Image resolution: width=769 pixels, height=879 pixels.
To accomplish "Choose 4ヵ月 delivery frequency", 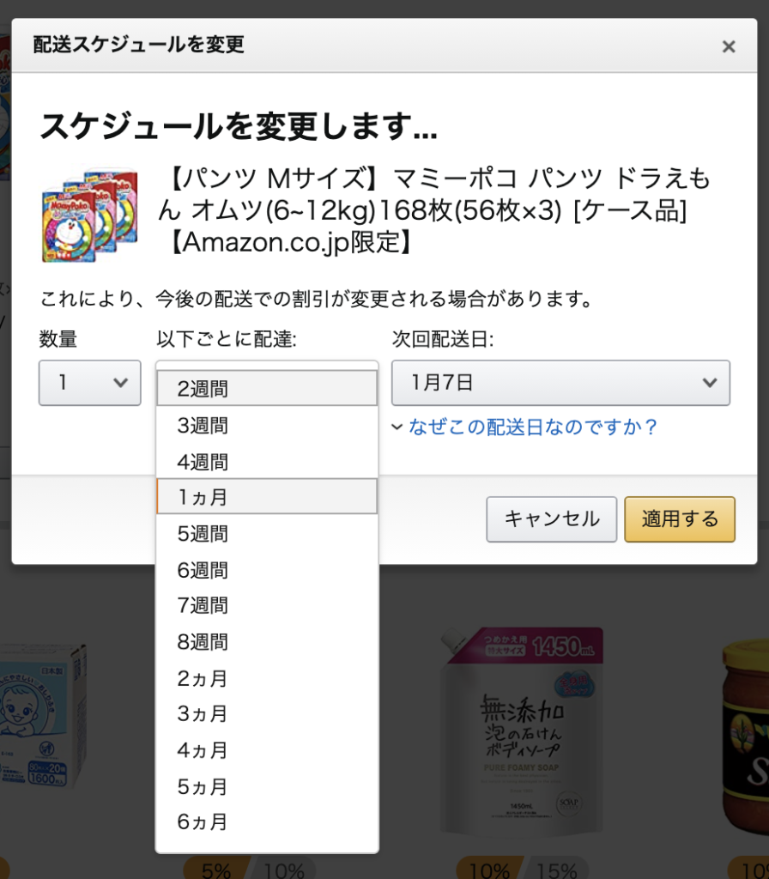I will click(x=267, y=749).
